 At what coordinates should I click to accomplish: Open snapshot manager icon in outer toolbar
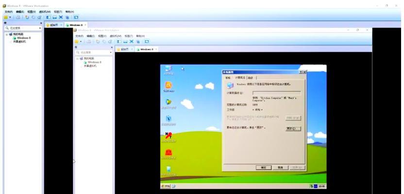click(x=39, y=17)
